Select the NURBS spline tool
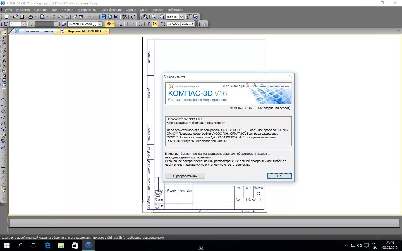 pos(3,148)
